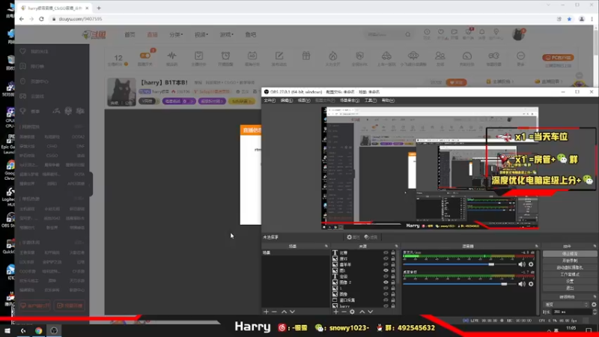Pop out the sources dock panel icon
The width and height of the screenshot is (599, 337).
(396, 246)
